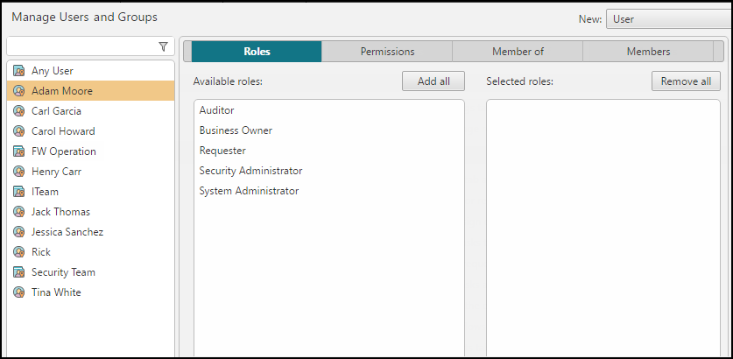This screenshot has height=359, width=733.
Task: Click the filter funnel icon in search box
Action: (163, 46)
